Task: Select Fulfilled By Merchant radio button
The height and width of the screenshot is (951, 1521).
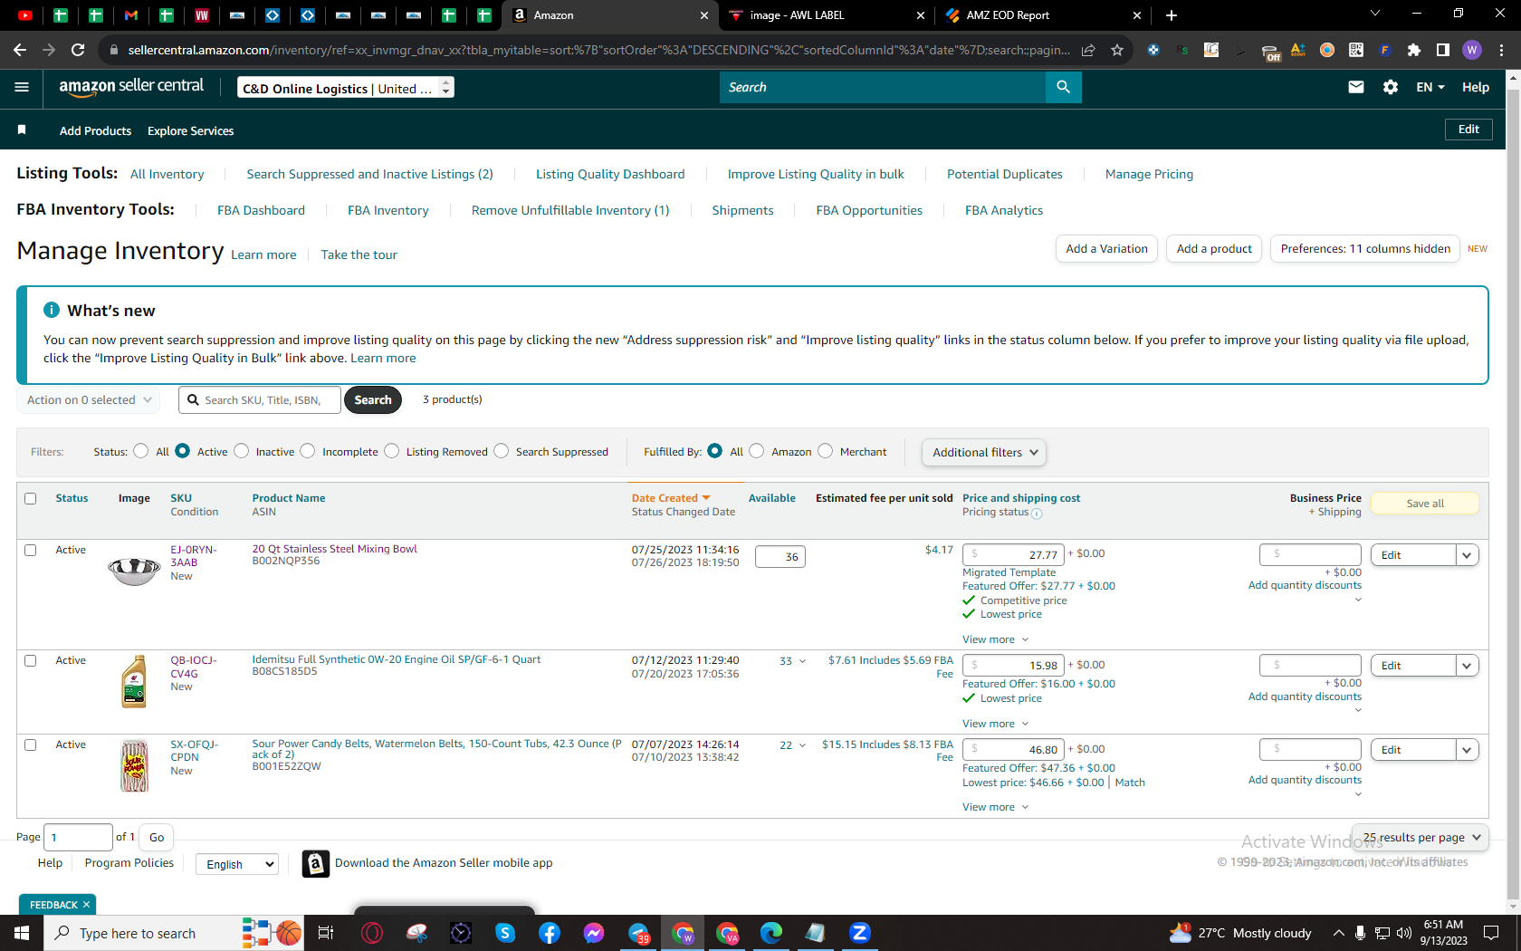Action: [825, 451]
